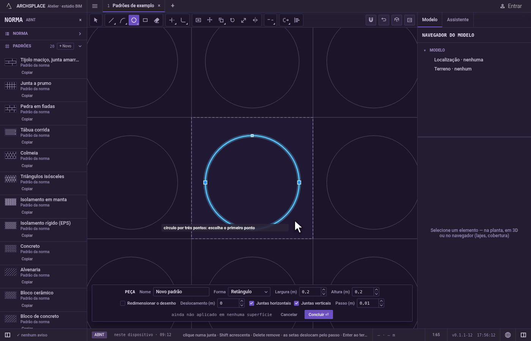This screenshot has height=341, width=531.
Task: Toggle the right panel icon in status bar
Action: click(x=523, y=335)
